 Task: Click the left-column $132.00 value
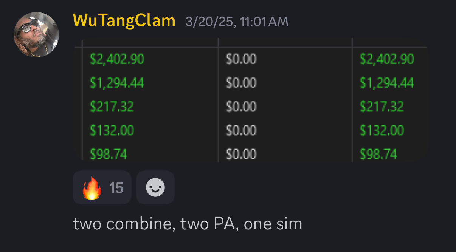click(x=112, y=130)
